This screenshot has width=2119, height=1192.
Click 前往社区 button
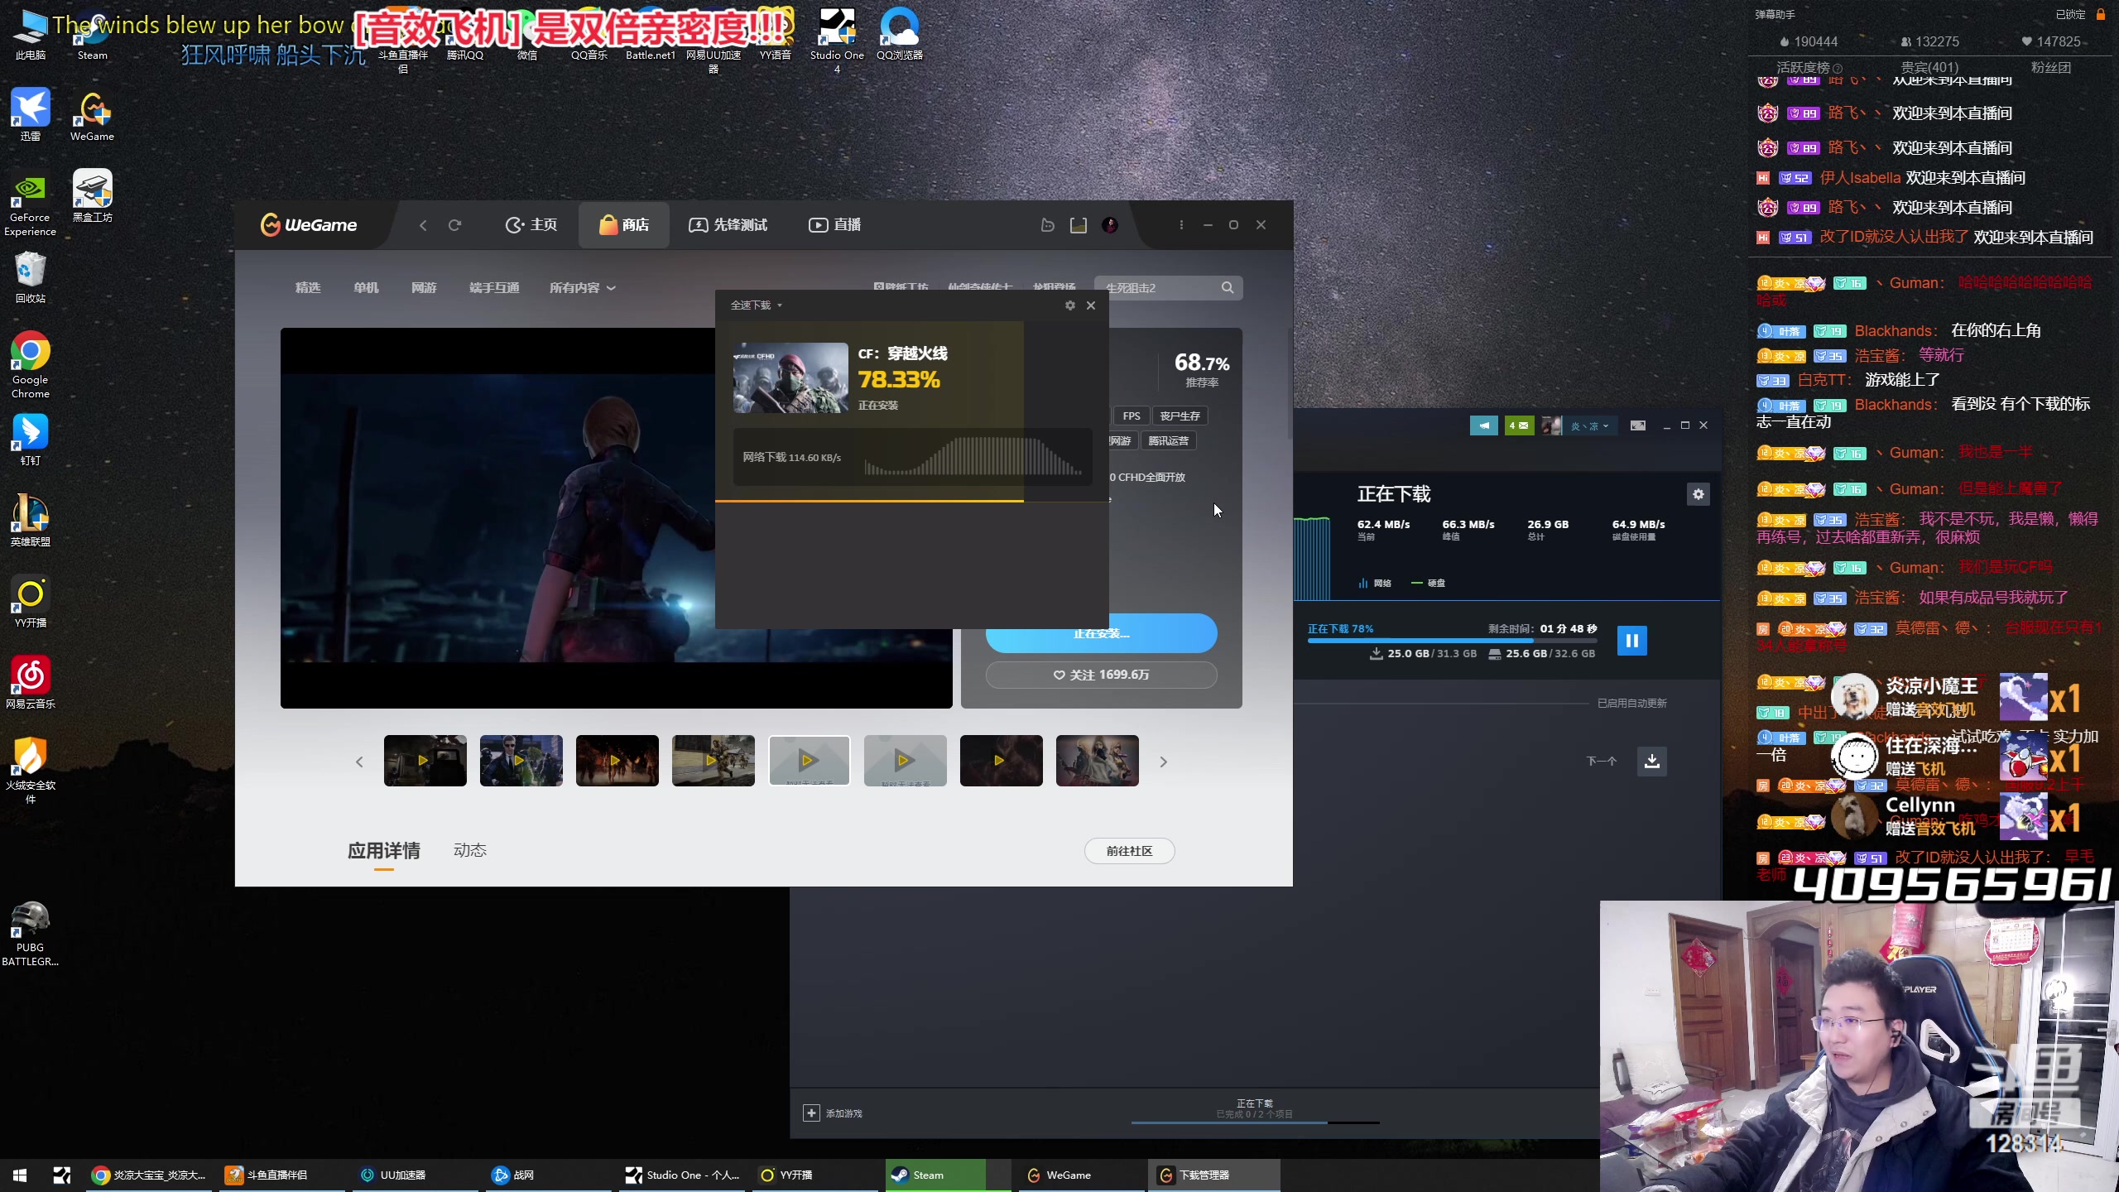(1129, 851)
